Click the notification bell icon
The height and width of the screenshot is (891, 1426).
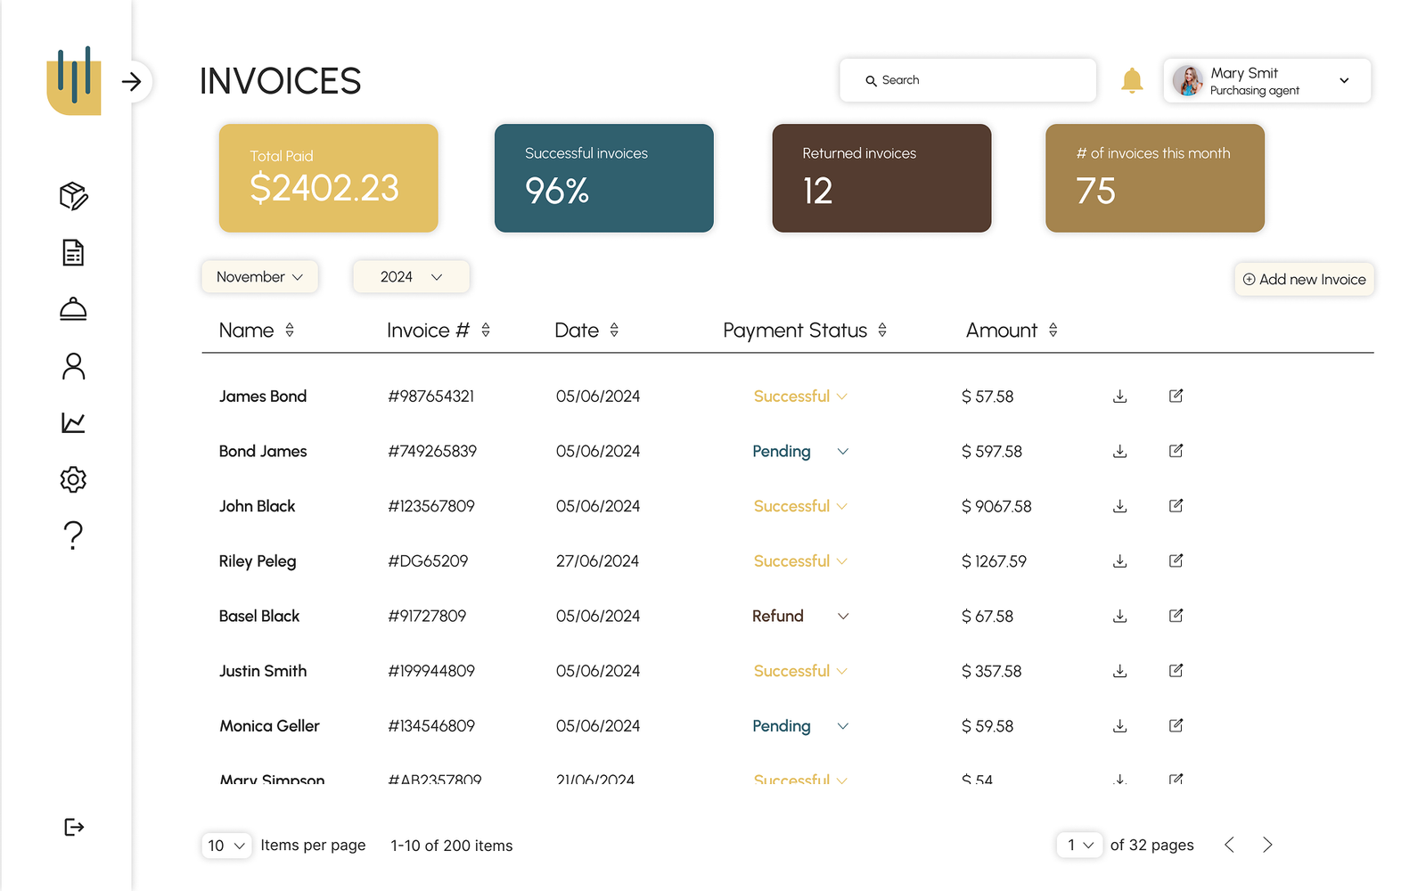point(1131,81)
